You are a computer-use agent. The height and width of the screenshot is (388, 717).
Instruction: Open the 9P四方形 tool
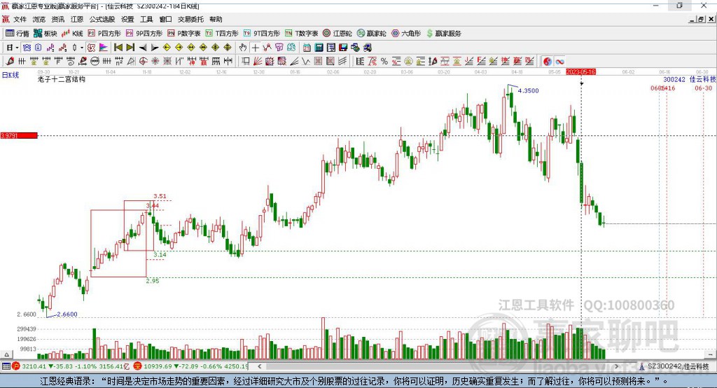[x=144, y=34]
